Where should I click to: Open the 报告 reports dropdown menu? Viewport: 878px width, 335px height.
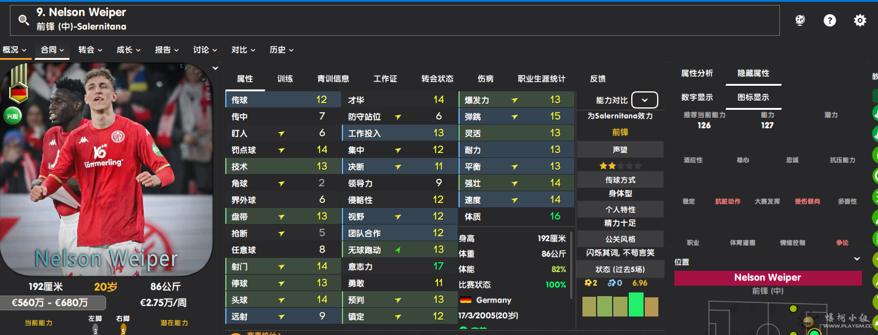pyautogui.click(x=167, y=50)
